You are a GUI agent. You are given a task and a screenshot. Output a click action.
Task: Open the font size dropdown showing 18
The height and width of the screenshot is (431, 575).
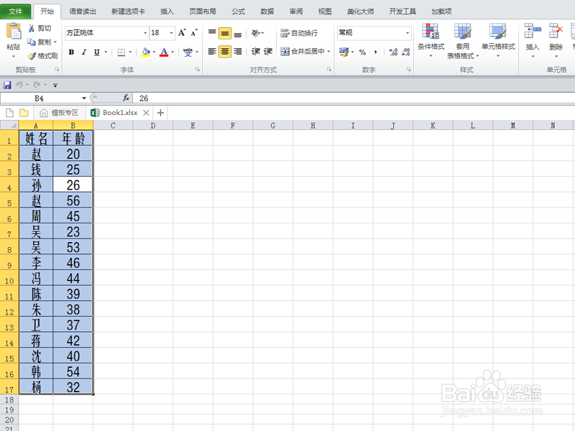coord(171,33)
